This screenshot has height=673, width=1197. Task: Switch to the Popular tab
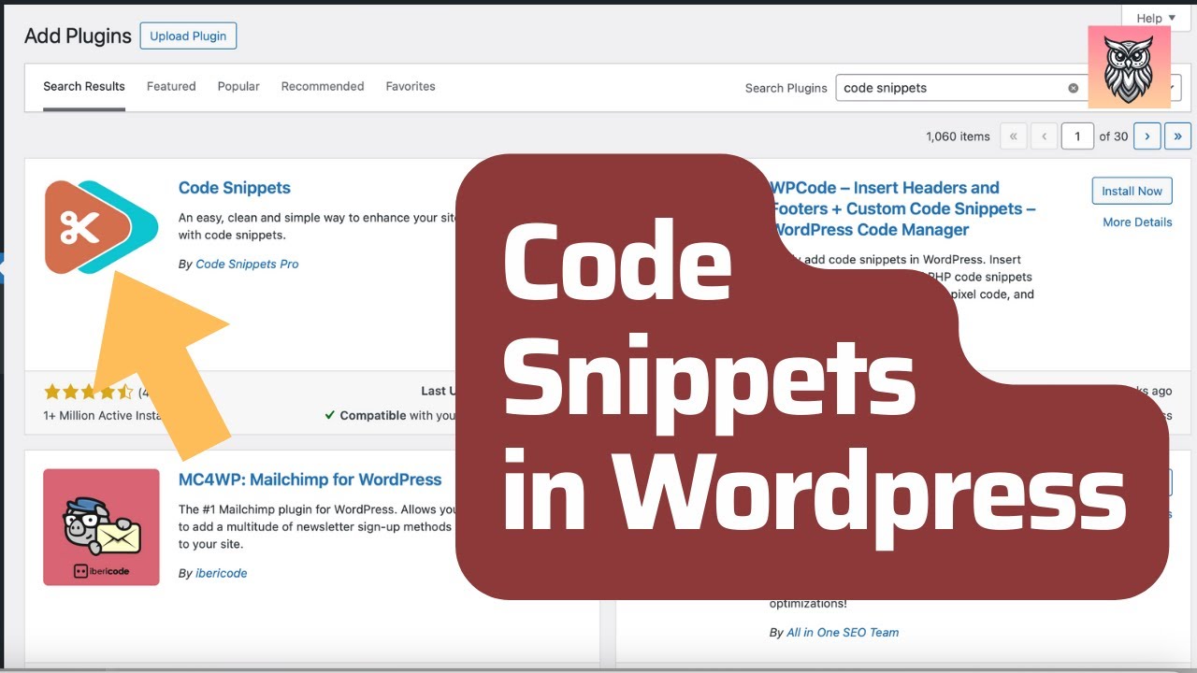238,86
